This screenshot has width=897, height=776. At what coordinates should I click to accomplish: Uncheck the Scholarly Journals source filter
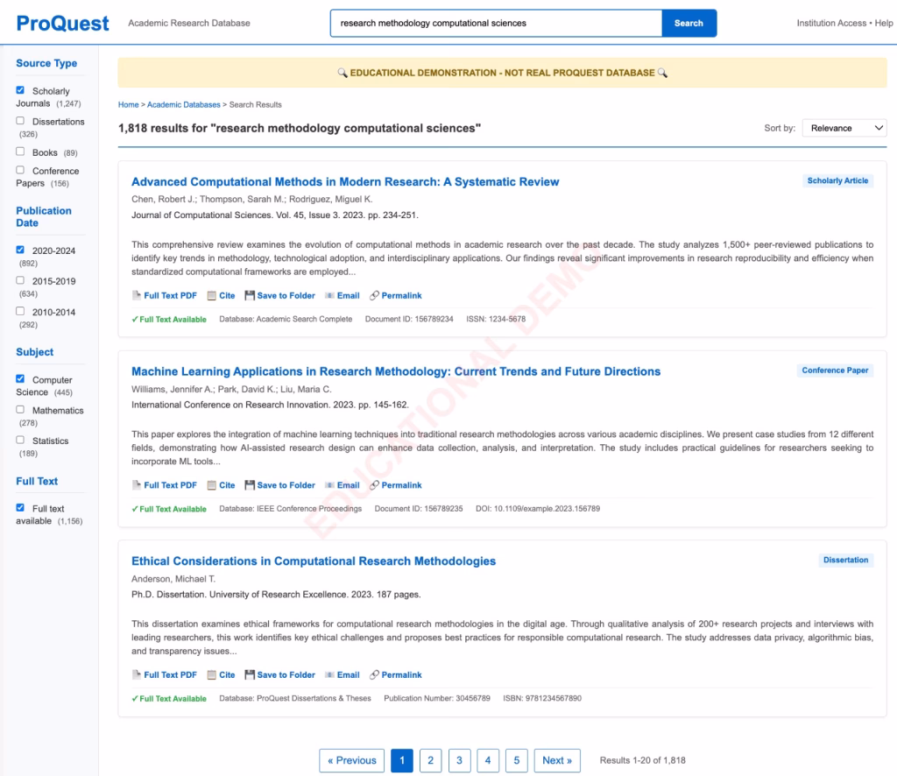pos(20,90)
